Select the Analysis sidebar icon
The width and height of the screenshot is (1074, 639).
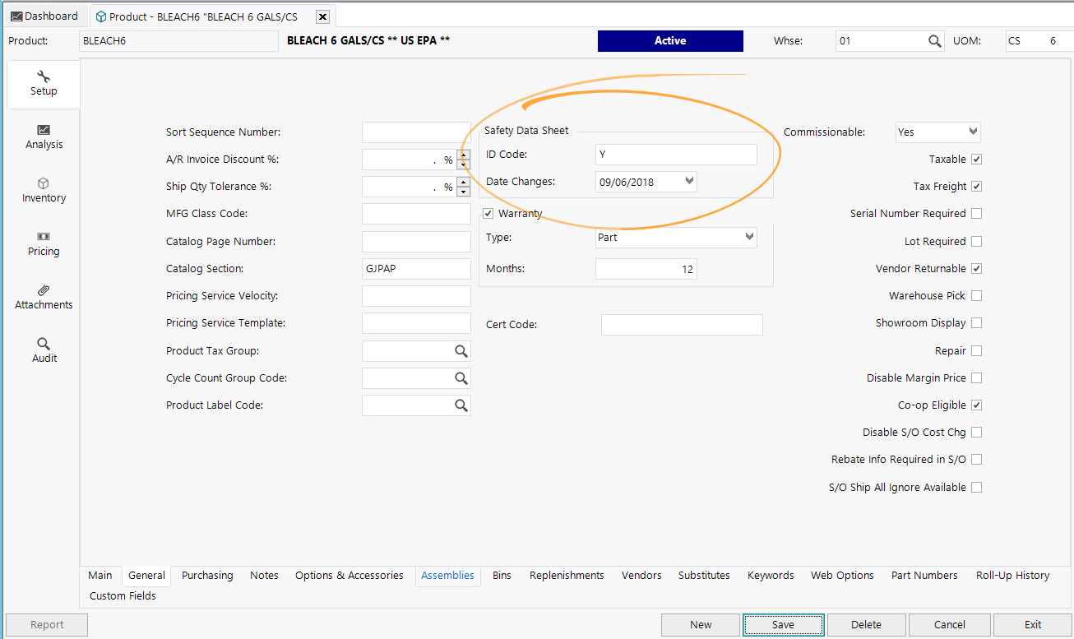pos(43,137)
